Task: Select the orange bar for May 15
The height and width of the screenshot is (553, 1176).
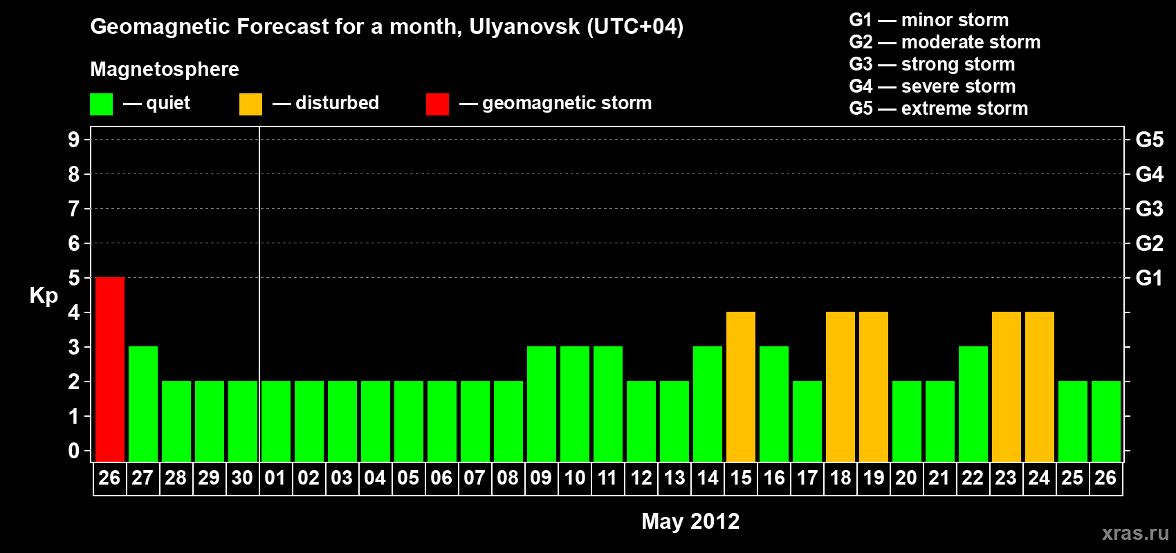Action: 741,386
